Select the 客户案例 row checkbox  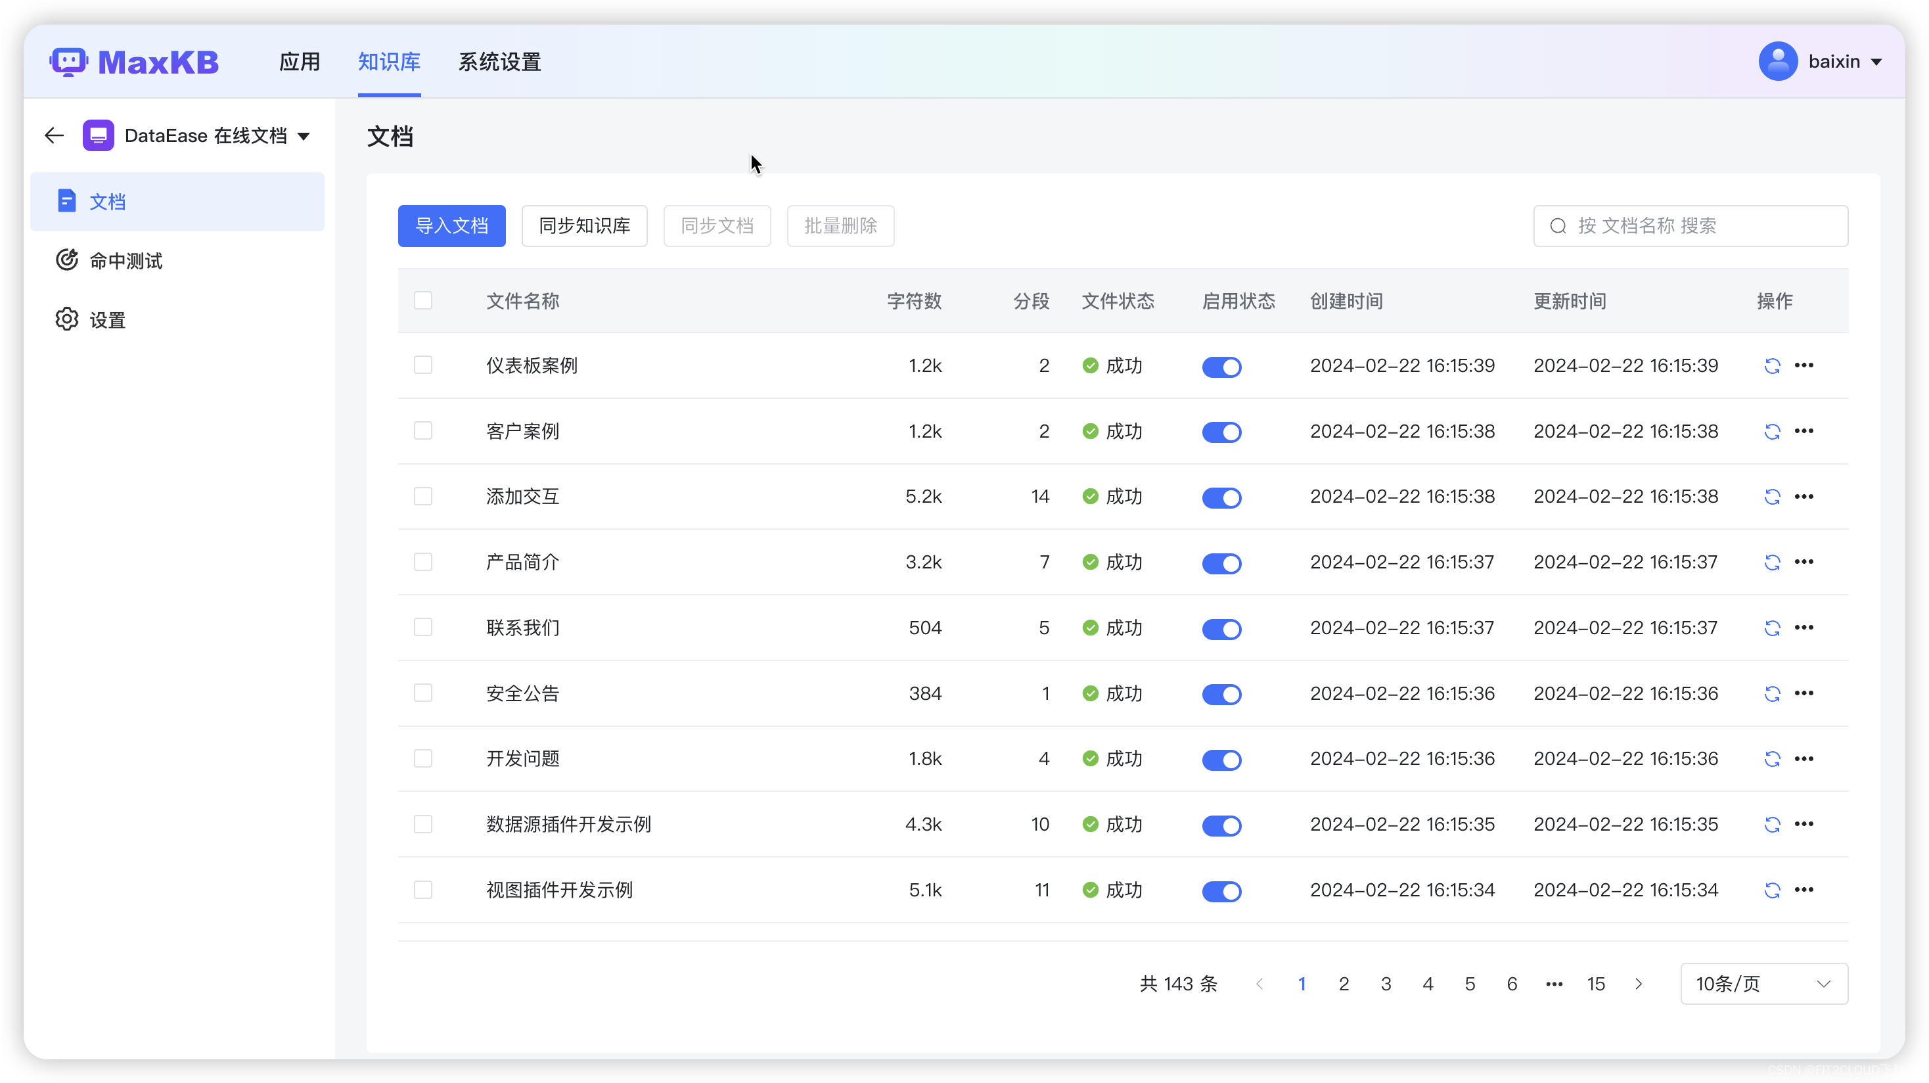pos(423,430)
